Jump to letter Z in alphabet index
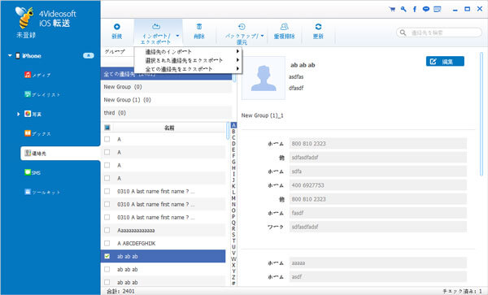Image resolution: width=488 pixels, height=295 pixels. coord(233,277)
